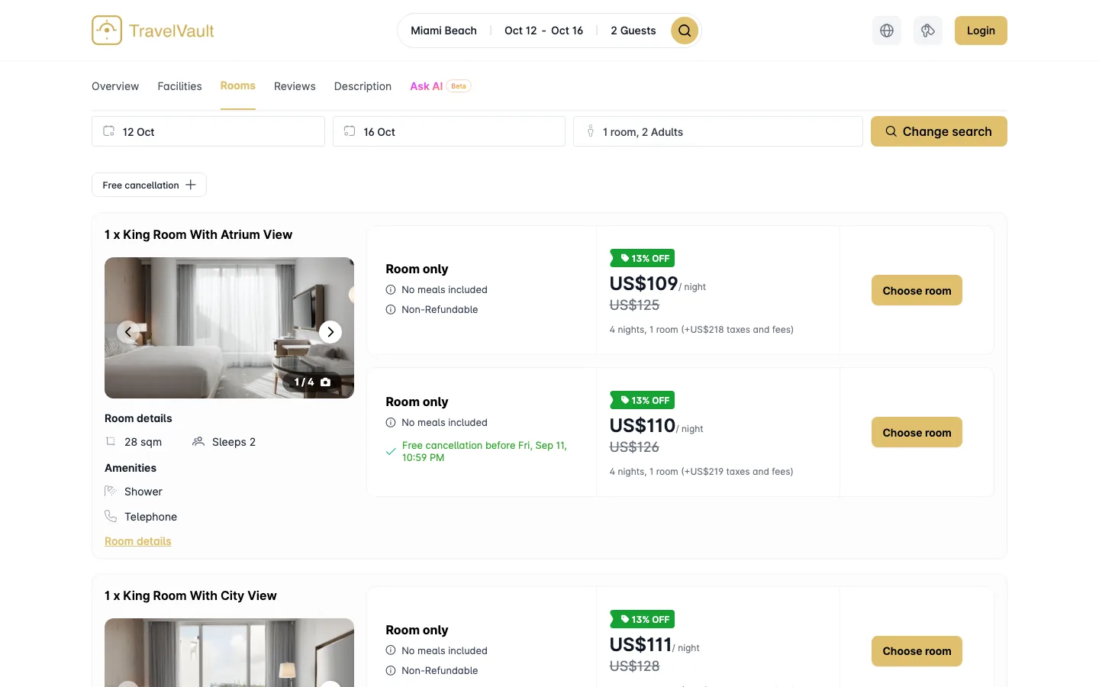Viewport: 1099px width, 687px height.
Task: Click the King Room With City View title
Action: tap(191, 595)
